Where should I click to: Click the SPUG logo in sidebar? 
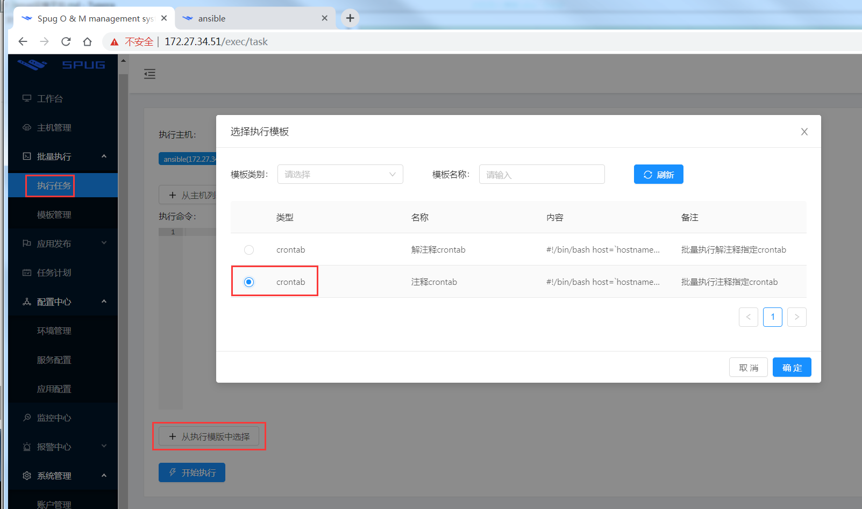pos(62,65)
